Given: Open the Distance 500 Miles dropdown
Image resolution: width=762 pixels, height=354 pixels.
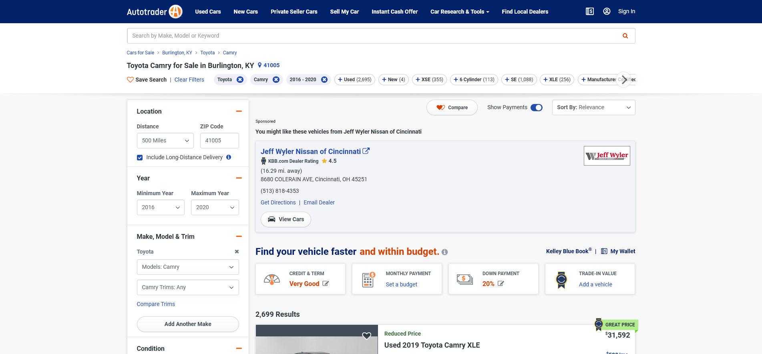Looking at the screenshot, I should (x=165, y=141).
